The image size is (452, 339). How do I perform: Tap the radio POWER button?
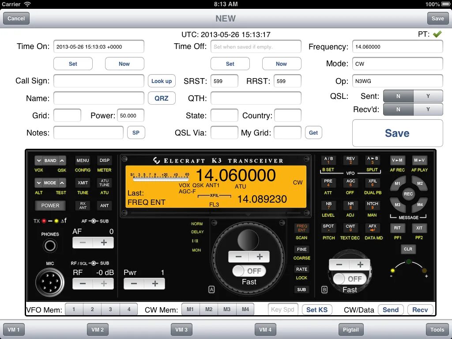(x=50, y=206)
